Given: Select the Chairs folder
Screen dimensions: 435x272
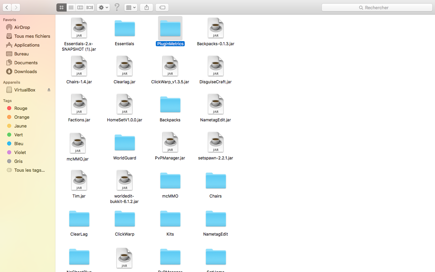Looking at the screenshot, I should coord(216,181).
